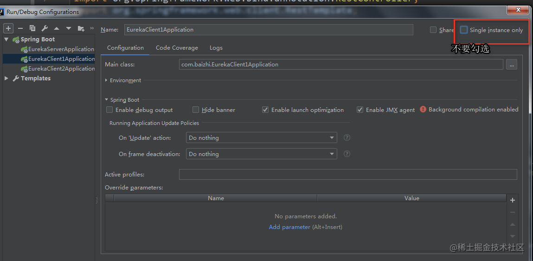
Task: Toggle the Single instance only checkbox
Action: [464, 30]
